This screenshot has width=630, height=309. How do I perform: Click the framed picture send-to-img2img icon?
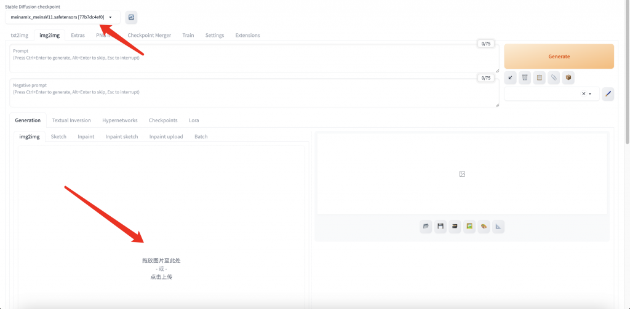[470, 227]
